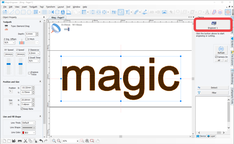The height and width of the screenshot is (144, 234).
Task: Open the Line Color red swatch dropdown
Action: click(x=29, y=133)
